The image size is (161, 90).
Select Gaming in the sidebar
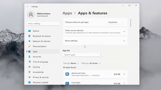43,67
